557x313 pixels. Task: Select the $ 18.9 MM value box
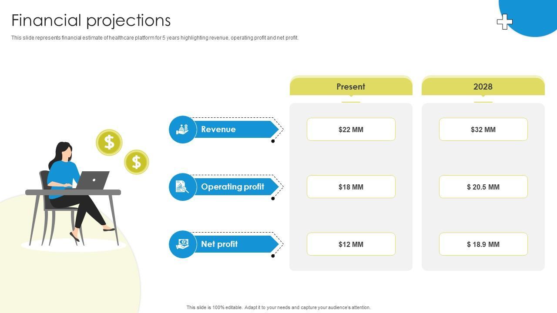tap(483, 244)
